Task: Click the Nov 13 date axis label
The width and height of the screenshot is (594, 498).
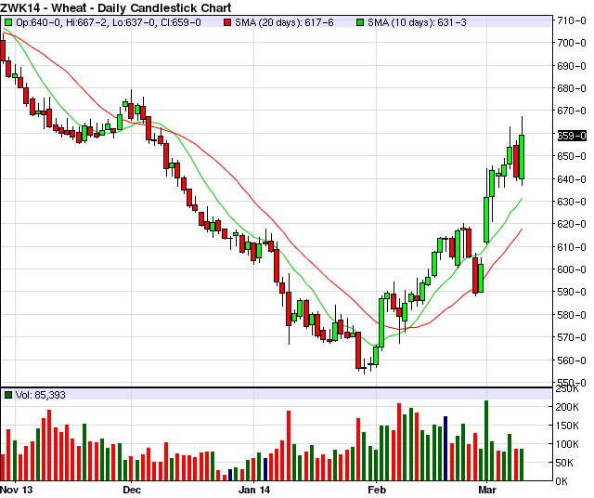Action: pos(17,490)
